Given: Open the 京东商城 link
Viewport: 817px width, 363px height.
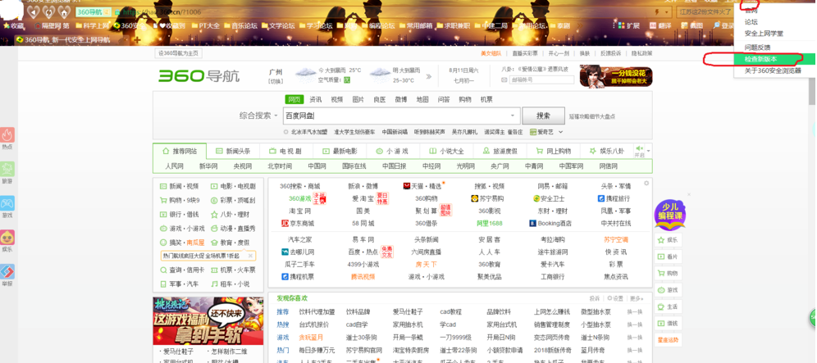Looking at the screenshot, I should tap(298, 224).
